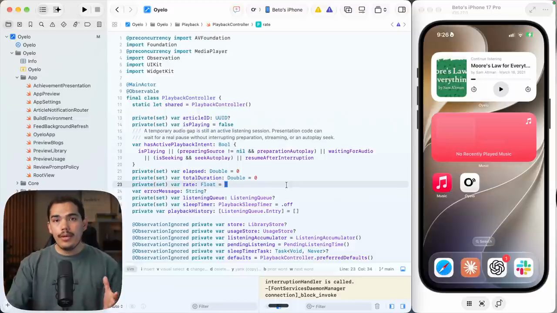Add a new editor pane

348,10
